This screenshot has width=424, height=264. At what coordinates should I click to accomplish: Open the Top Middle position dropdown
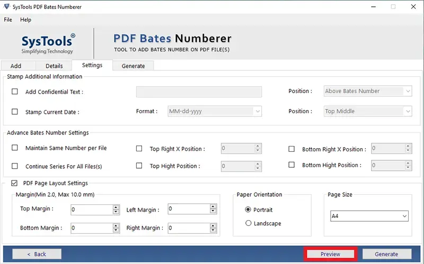(x=368, y=111)
